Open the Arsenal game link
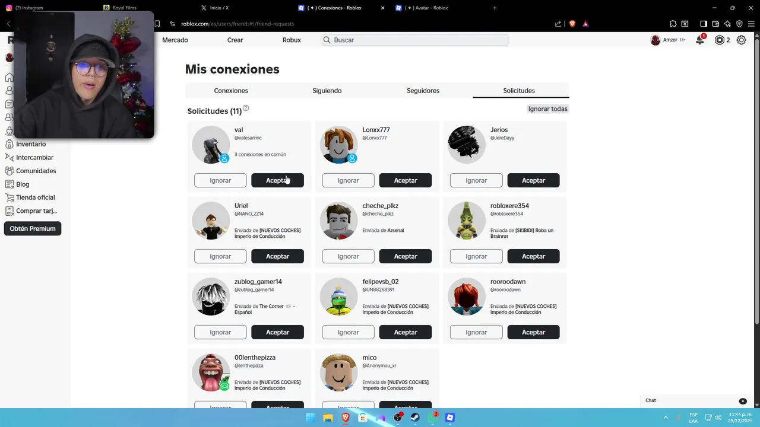760x427 pixels. pyautogui.click(x=395, y=230)
